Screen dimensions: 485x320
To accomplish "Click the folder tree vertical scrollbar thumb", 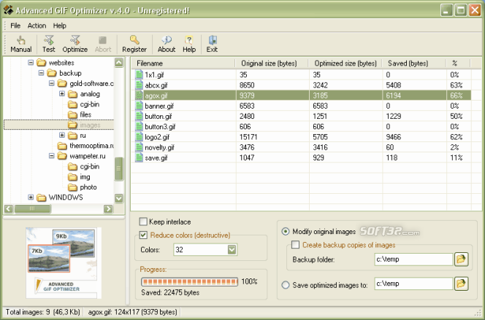I will 119,169.
